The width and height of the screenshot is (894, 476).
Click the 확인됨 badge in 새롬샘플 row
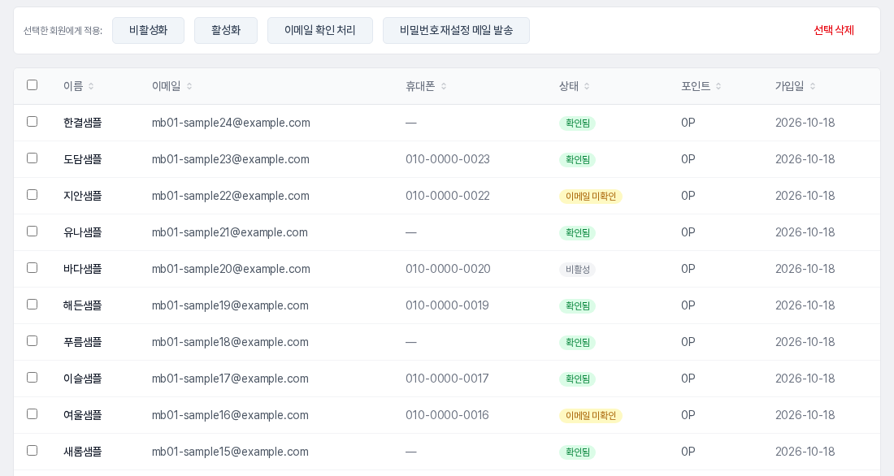578,452
